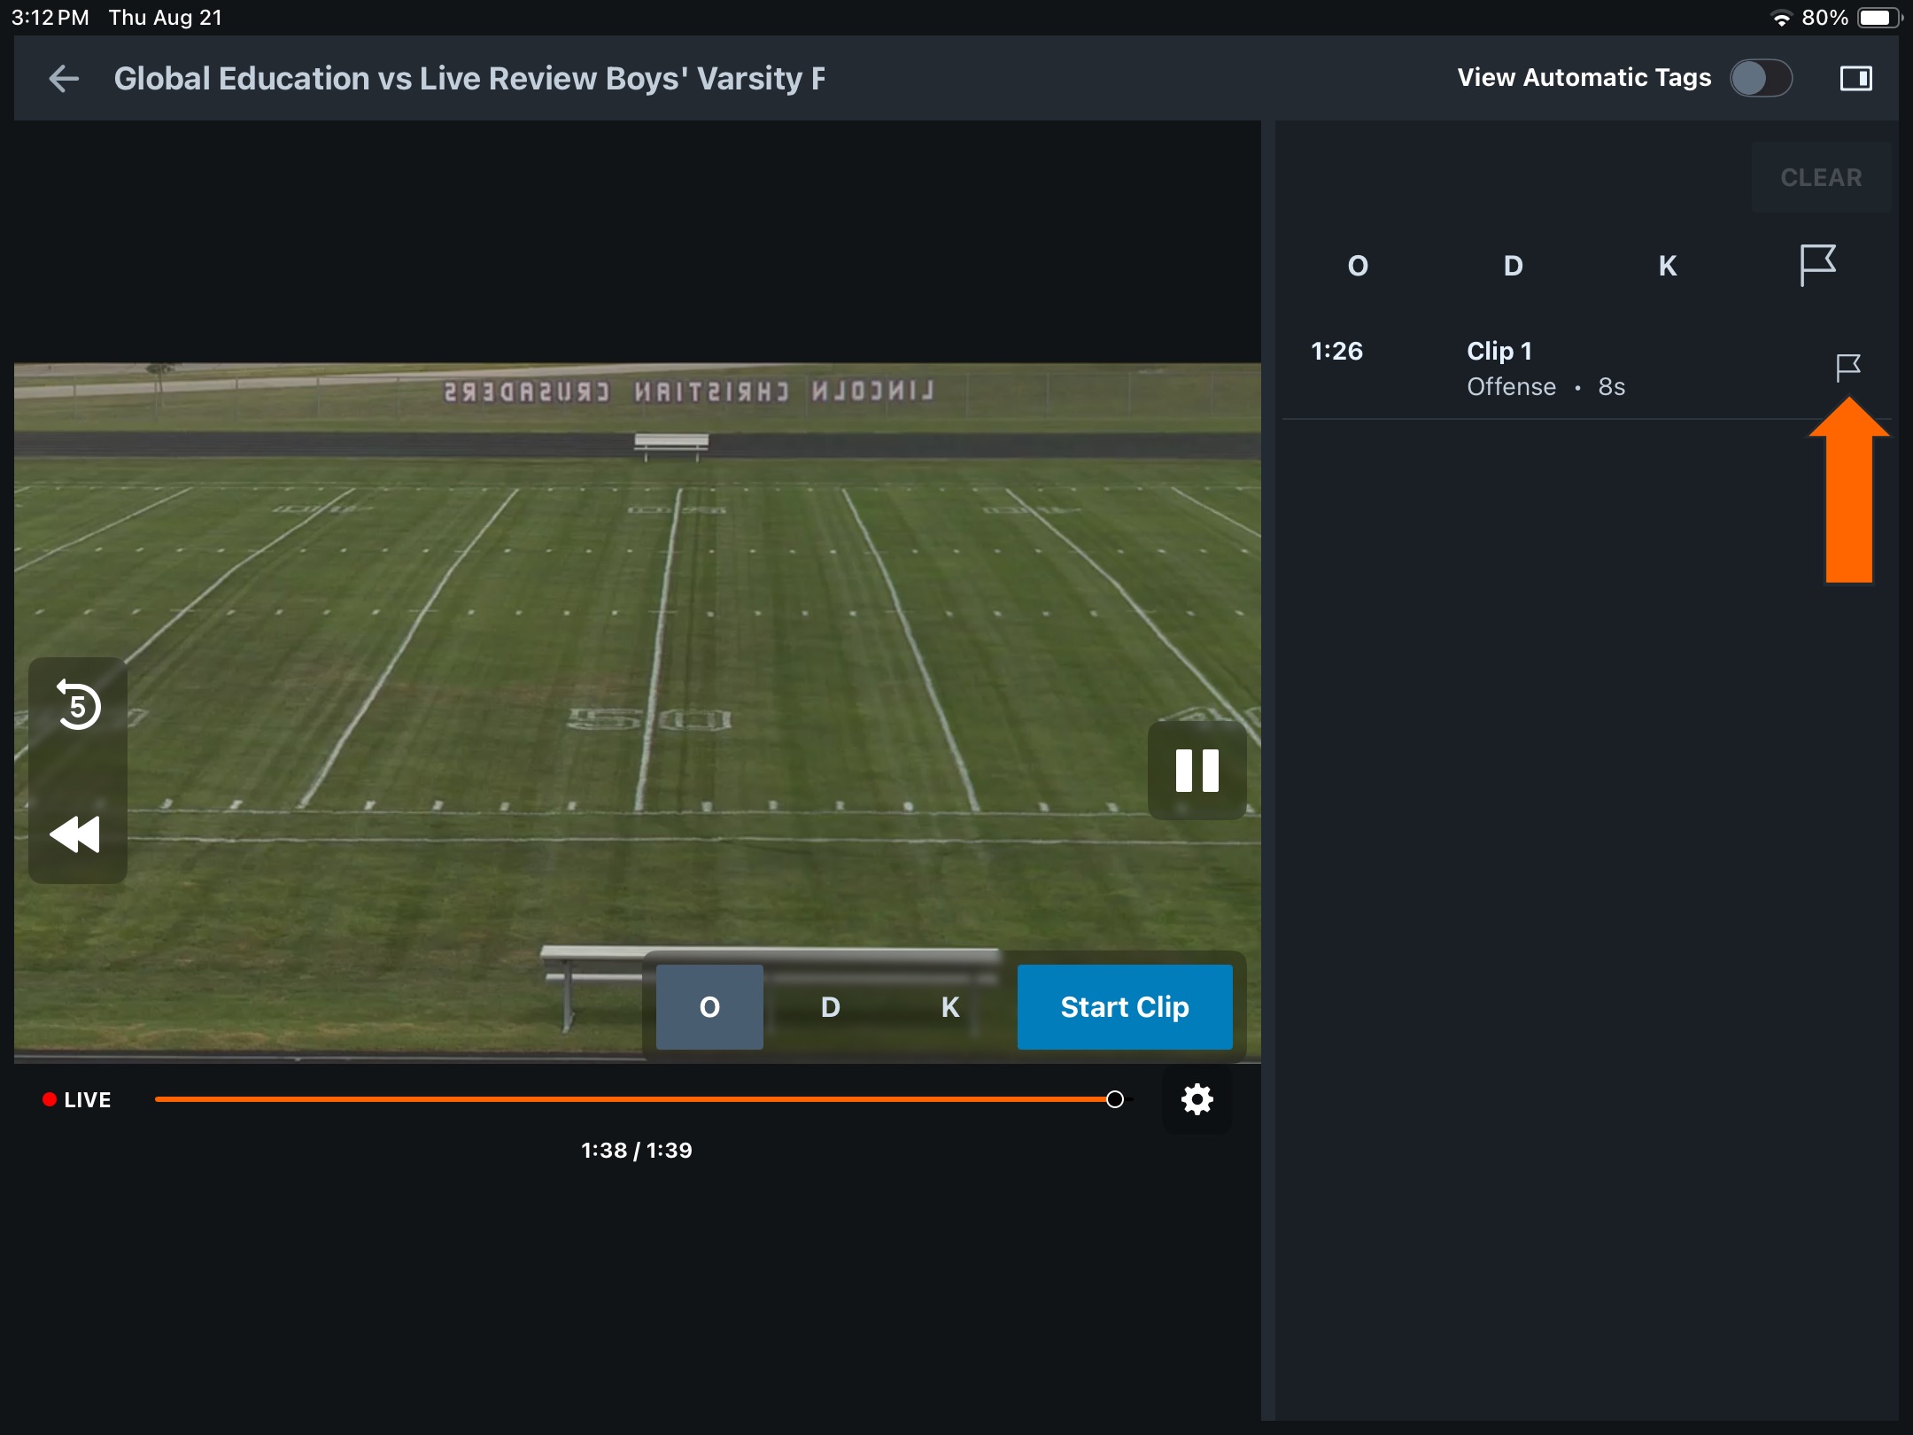Pause the video playback
1913x1435 pixels.
click(1197, 771)
